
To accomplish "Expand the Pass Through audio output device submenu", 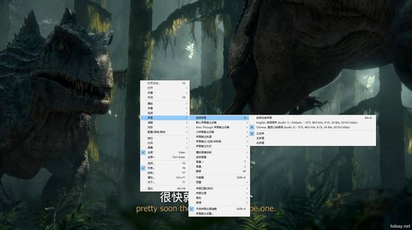I will click(219, 127).
